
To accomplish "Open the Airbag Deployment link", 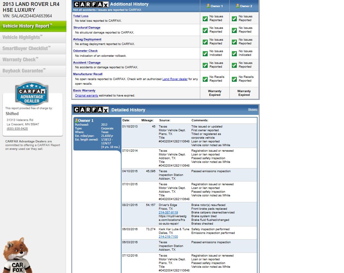I will (87, 39).
